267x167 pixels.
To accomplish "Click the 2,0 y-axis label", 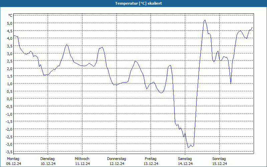I will coord(10,69).
